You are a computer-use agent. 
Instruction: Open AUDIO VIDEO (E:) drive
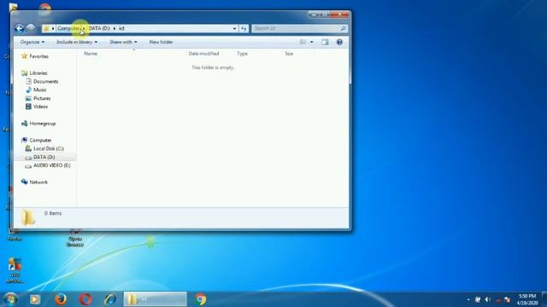click(x=52, y=165)
